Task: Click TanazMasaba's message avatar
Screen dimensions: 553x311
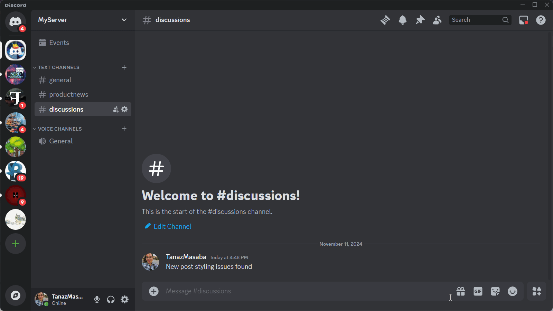Action: [x=150, y=262]
